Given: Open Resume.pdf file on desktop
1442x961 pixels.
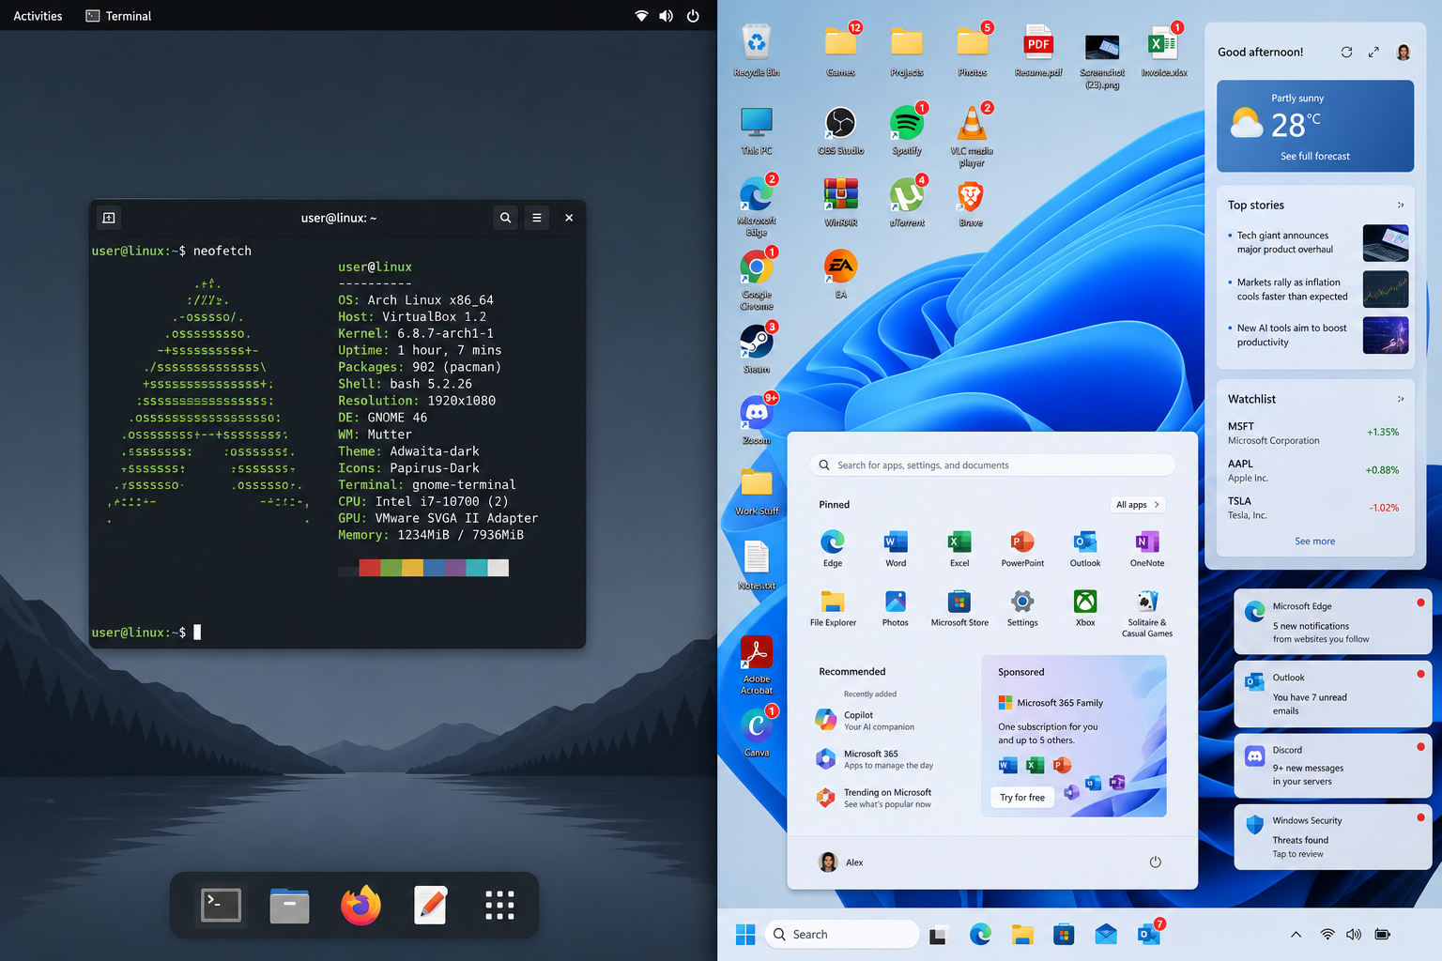Looking at the screenshot, I should coord(1038,51).
